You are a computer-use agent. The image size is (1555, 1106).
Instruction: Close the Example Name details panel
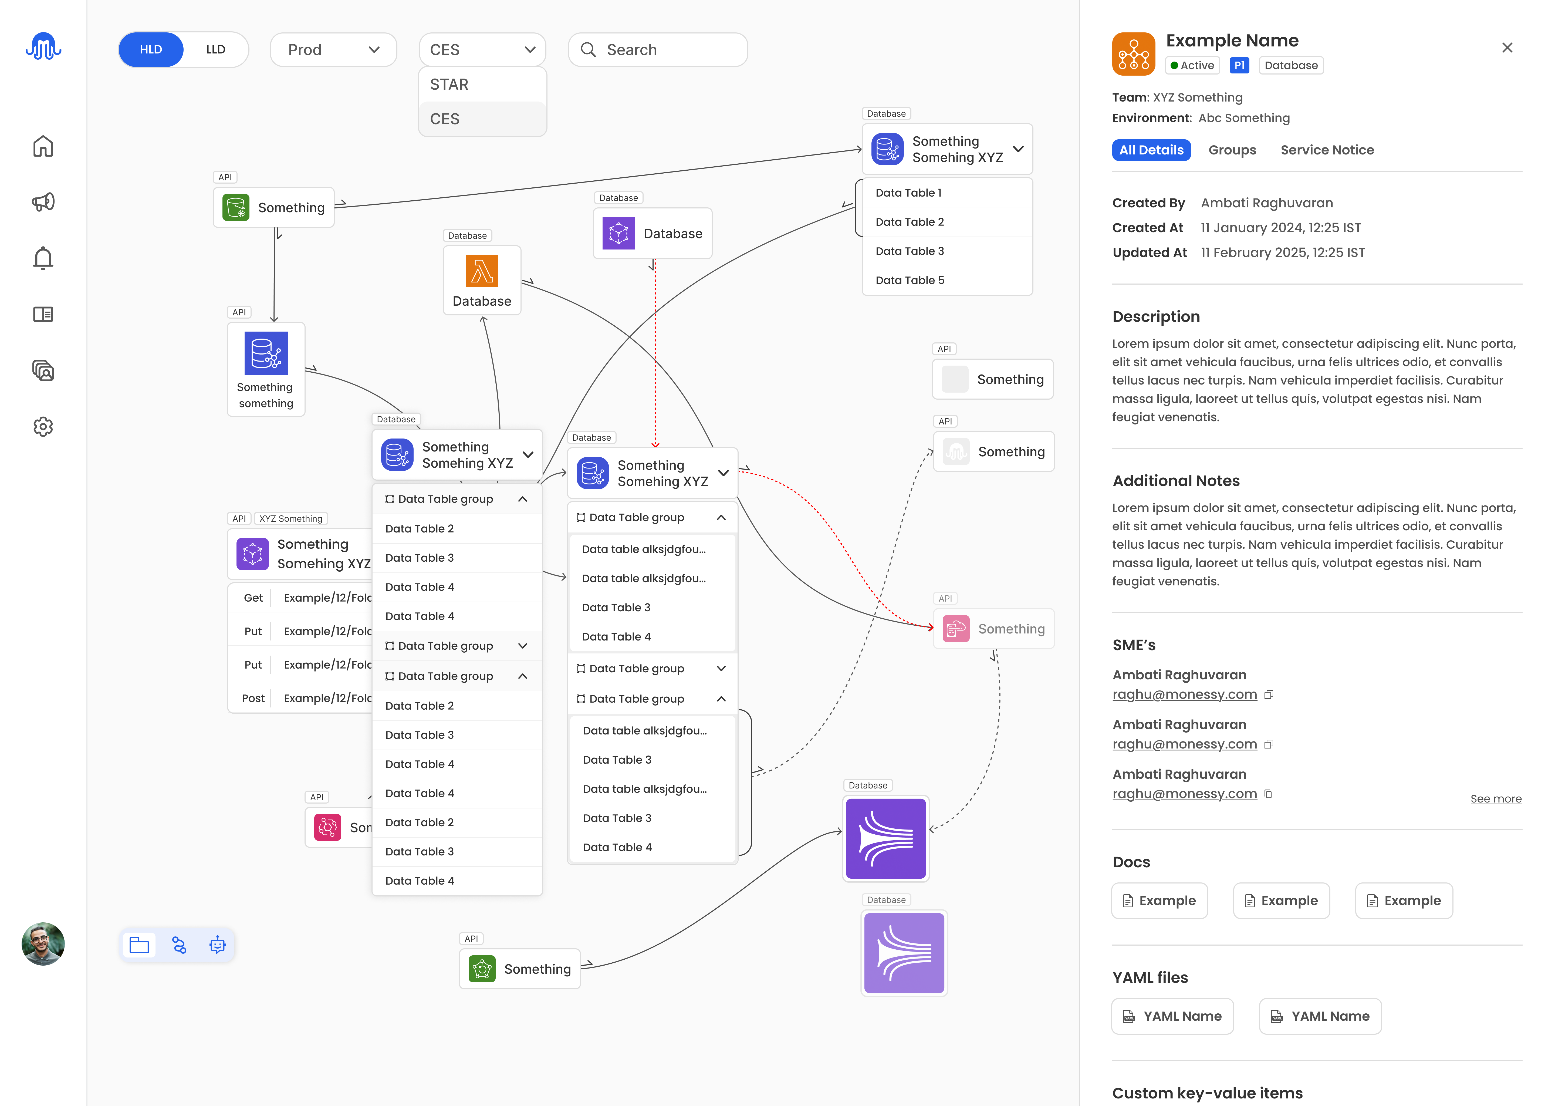point(1507,48)
